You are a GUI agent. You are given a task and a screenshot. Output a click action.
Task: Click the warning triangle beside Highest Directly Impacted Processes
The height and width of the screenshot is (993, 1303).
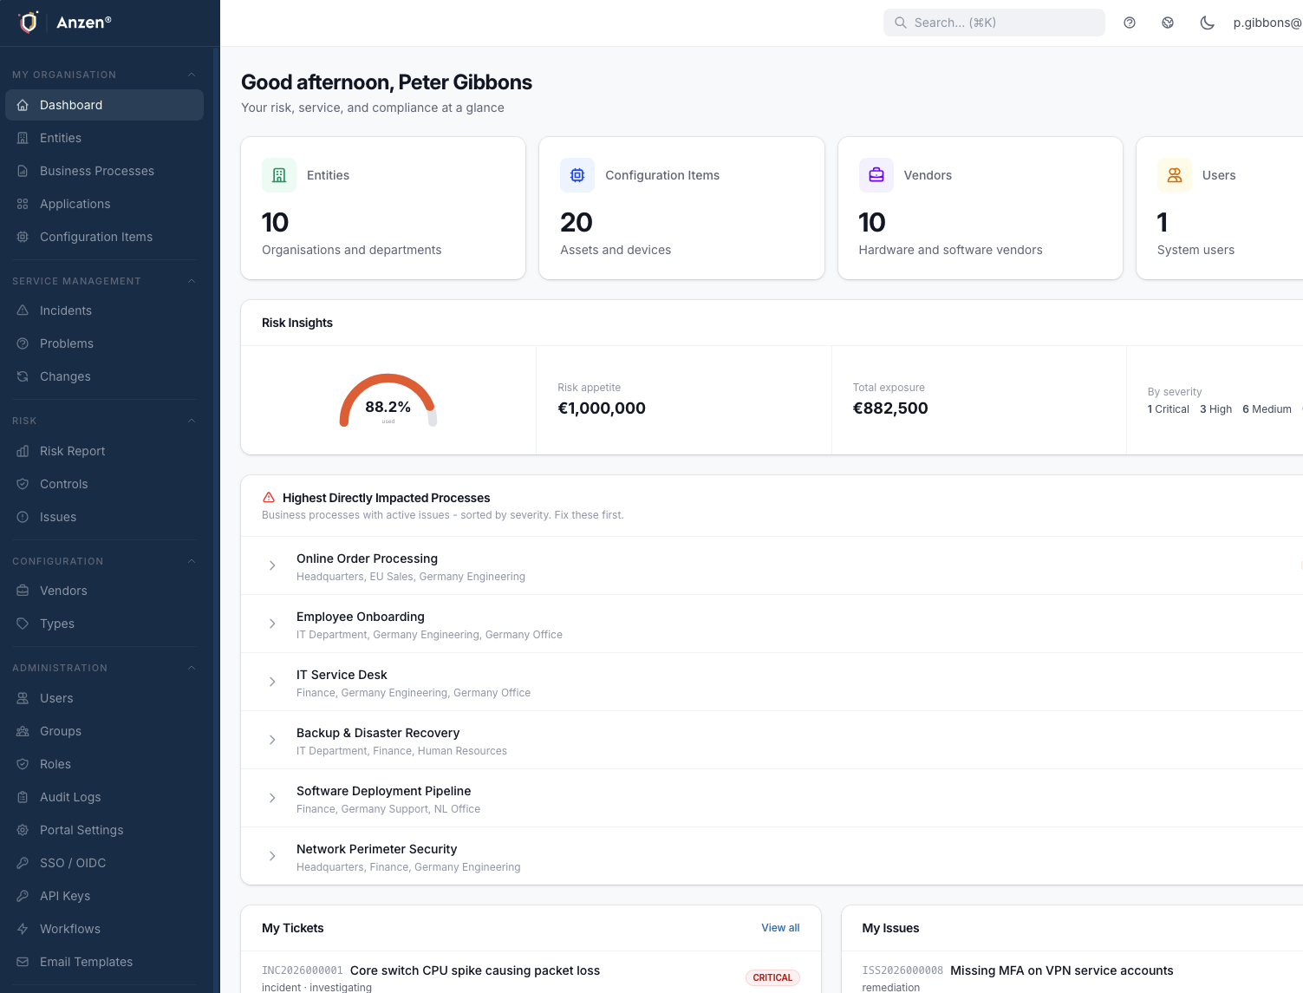[x=269, y=498]
